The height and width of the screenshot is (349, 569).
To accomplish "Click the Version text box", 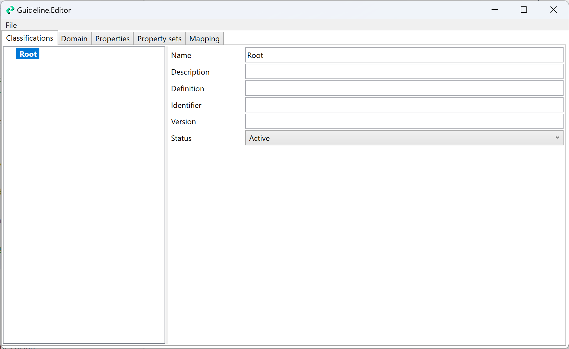I will coord(404,122).
